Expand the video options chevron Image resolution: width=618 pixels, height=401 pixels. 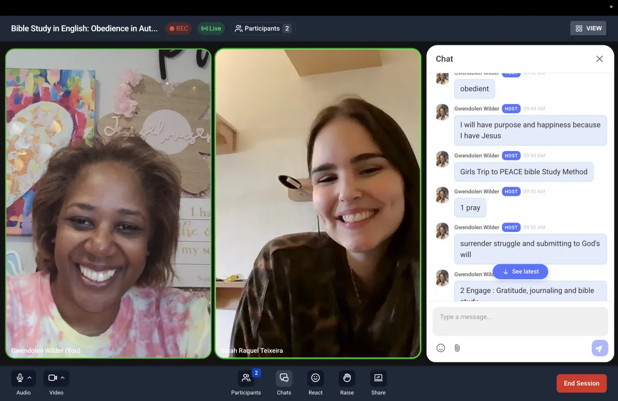tap(63, 378)
